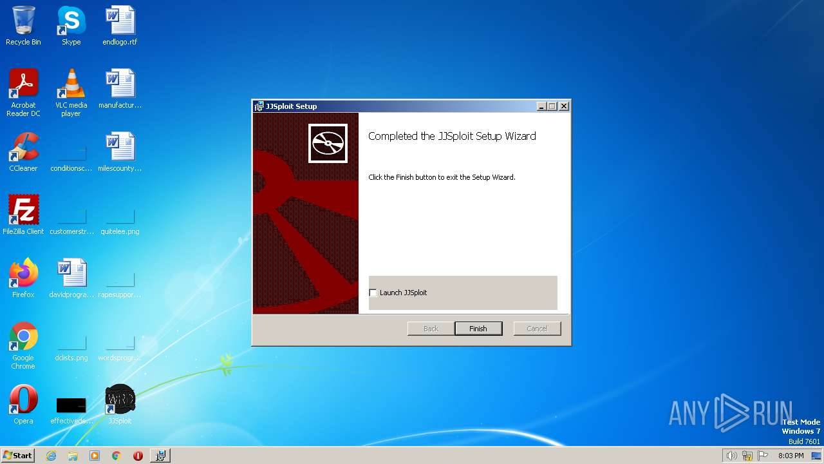Open the Windows Start menu
The image size is (824, 464).
point(17,456)
